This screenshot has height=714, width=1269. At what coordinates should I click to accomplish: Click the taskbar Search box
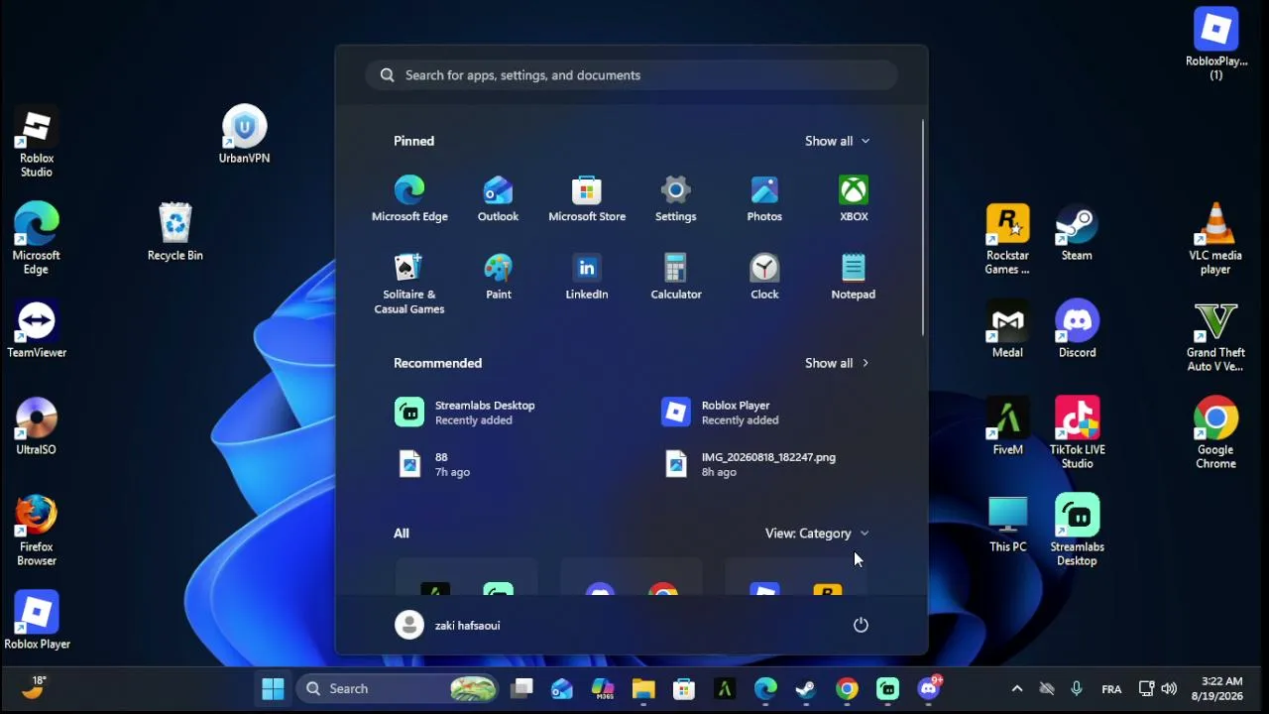coord(397,688)
